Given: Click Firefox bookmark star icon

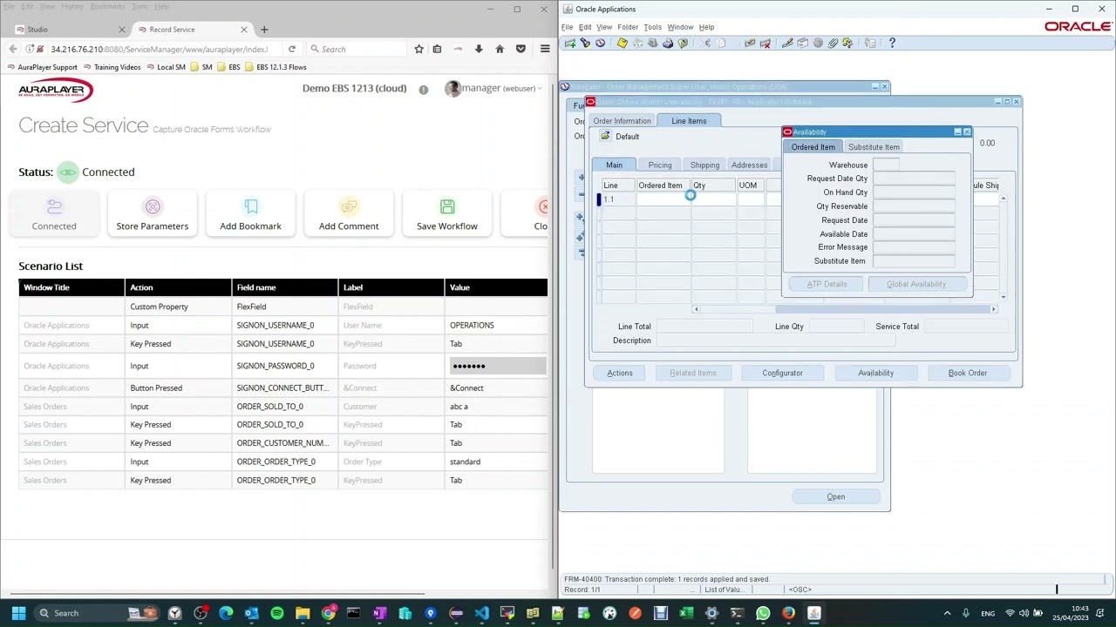Looking at the screenshot, I should pyautogui.click(x=418, y=50).
